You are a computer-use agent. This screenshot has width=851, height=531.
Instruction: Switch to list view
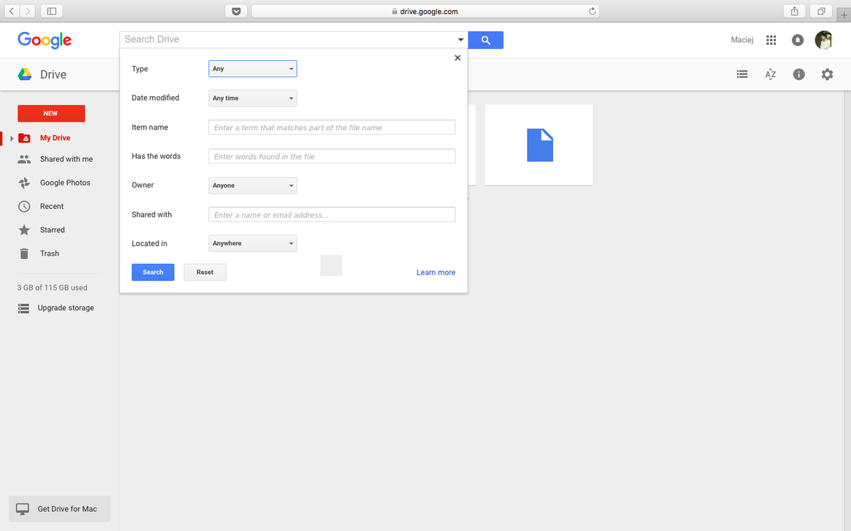point(742,74)
